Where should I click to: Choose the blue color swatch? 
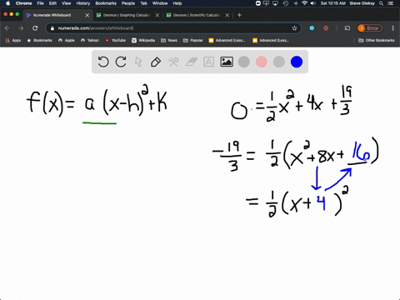point(297,62)
